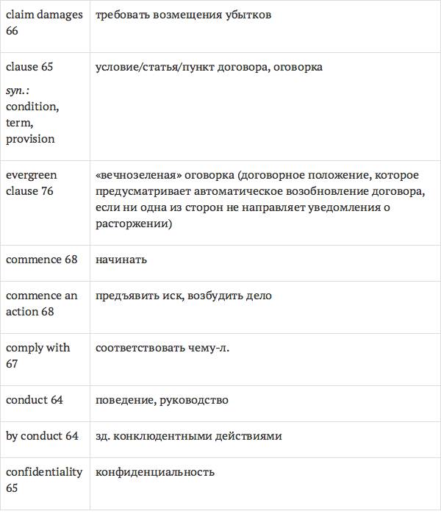Image resolution: width=441 pixels, height=525 pixels.
Task: Select the translation 'начинать'
Action: [x=121, y=260]
